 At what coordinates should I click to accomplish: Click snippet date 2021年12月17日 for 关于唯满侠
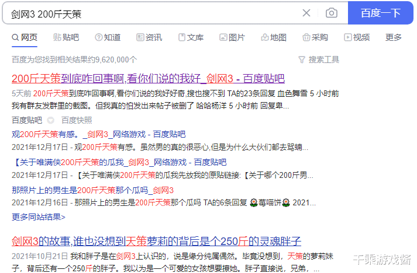click(x=40, y=175)
